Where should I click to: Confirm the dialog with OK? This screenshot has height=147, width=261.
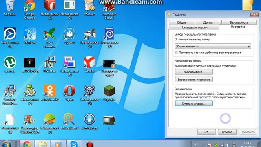pyautogui.click(x=207, y=132)
